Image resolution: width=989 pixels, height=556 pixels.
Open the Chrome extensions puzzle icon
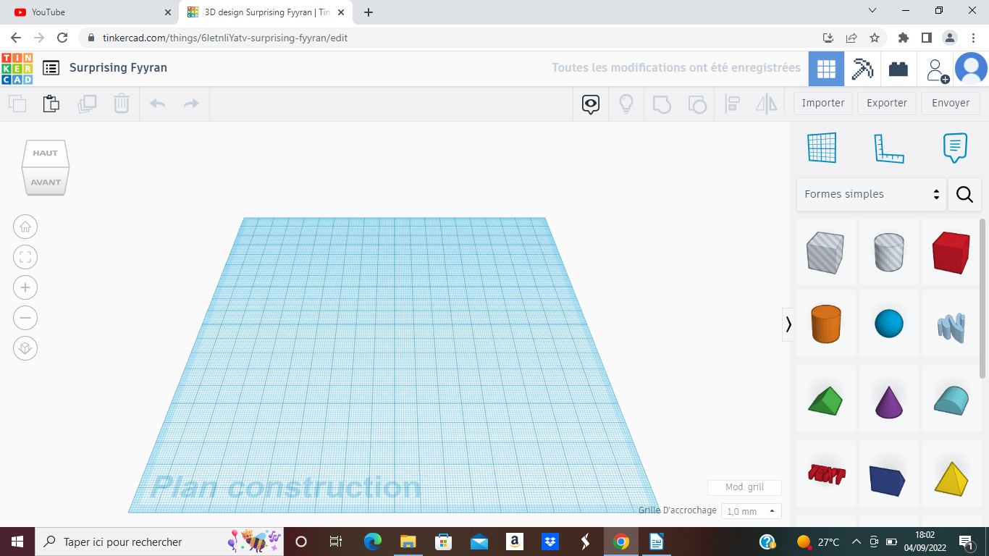pyautogui.click(x=903, y=38)
